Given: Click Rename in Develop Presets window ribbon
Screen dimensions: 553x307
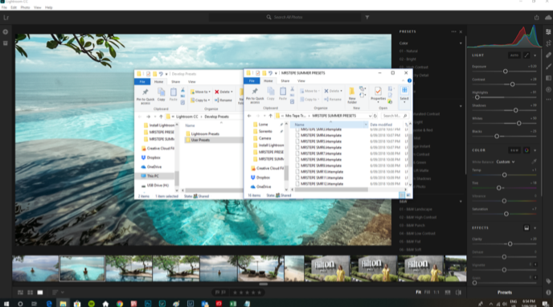Looking at the screenshot, I should (223, 100).
